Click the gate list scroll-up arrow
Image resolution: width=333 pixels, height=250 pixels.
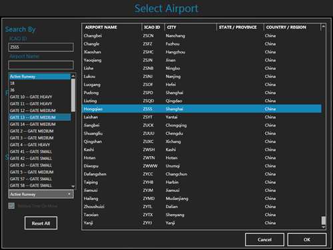click(73, 76)
